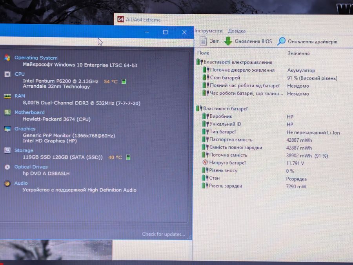This screenshot has height=265, width=353.
Task: Click the Graphics monitor icon
Action: click(x=7, y=129)
